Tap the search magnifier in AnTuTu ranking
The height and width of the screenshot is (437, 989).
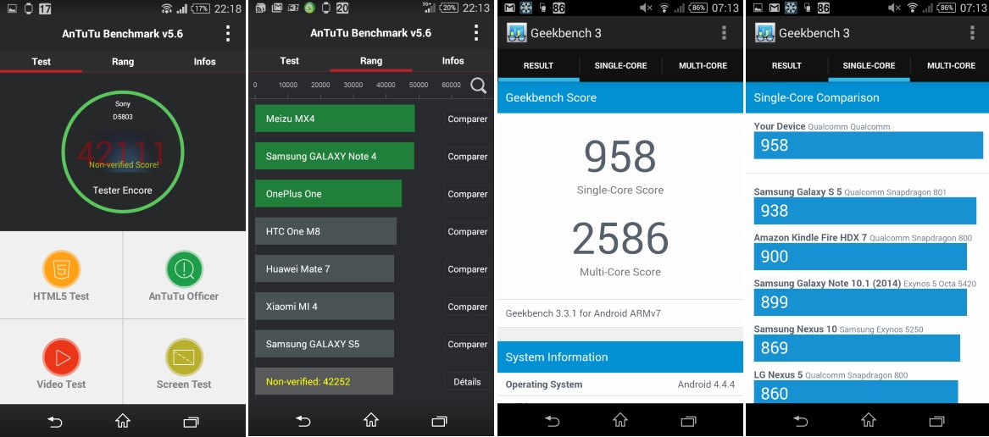(479, 86)
